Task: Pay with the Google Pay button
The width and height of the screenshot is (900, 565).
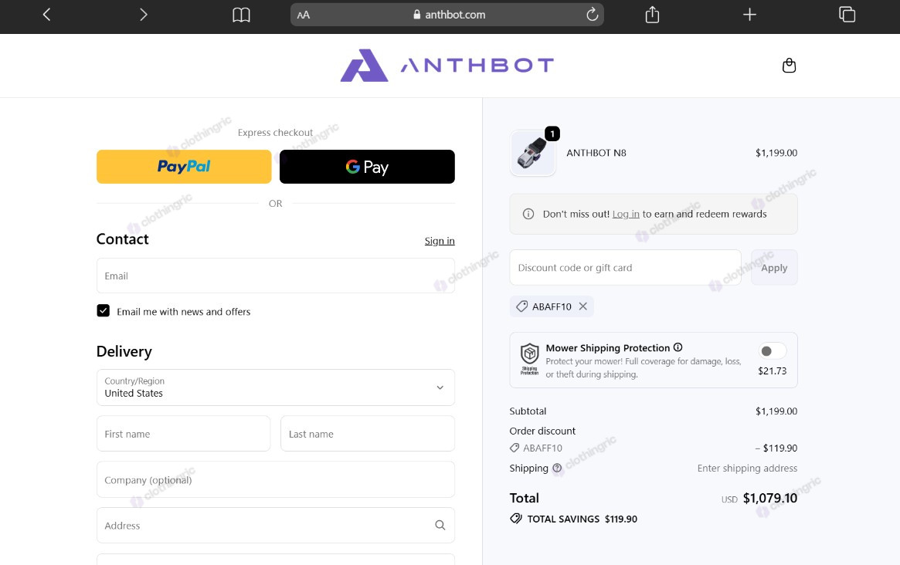Action: coord(367,167)
